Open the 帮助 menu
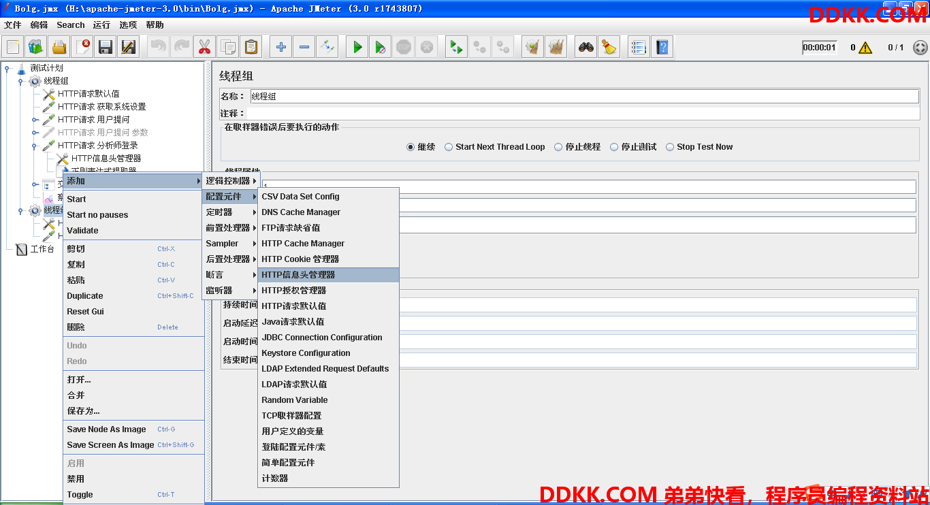Screen dimensions: 930x505 click(155, 25)
